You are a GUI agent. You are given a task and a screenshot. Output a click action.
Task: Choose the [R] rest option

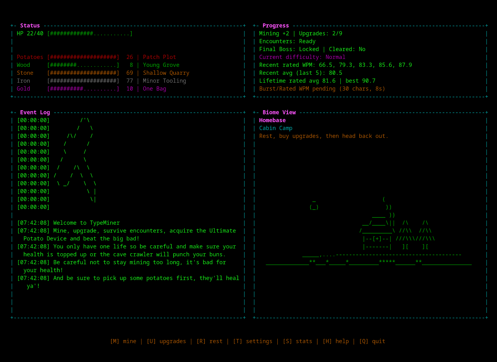(209, 341)
